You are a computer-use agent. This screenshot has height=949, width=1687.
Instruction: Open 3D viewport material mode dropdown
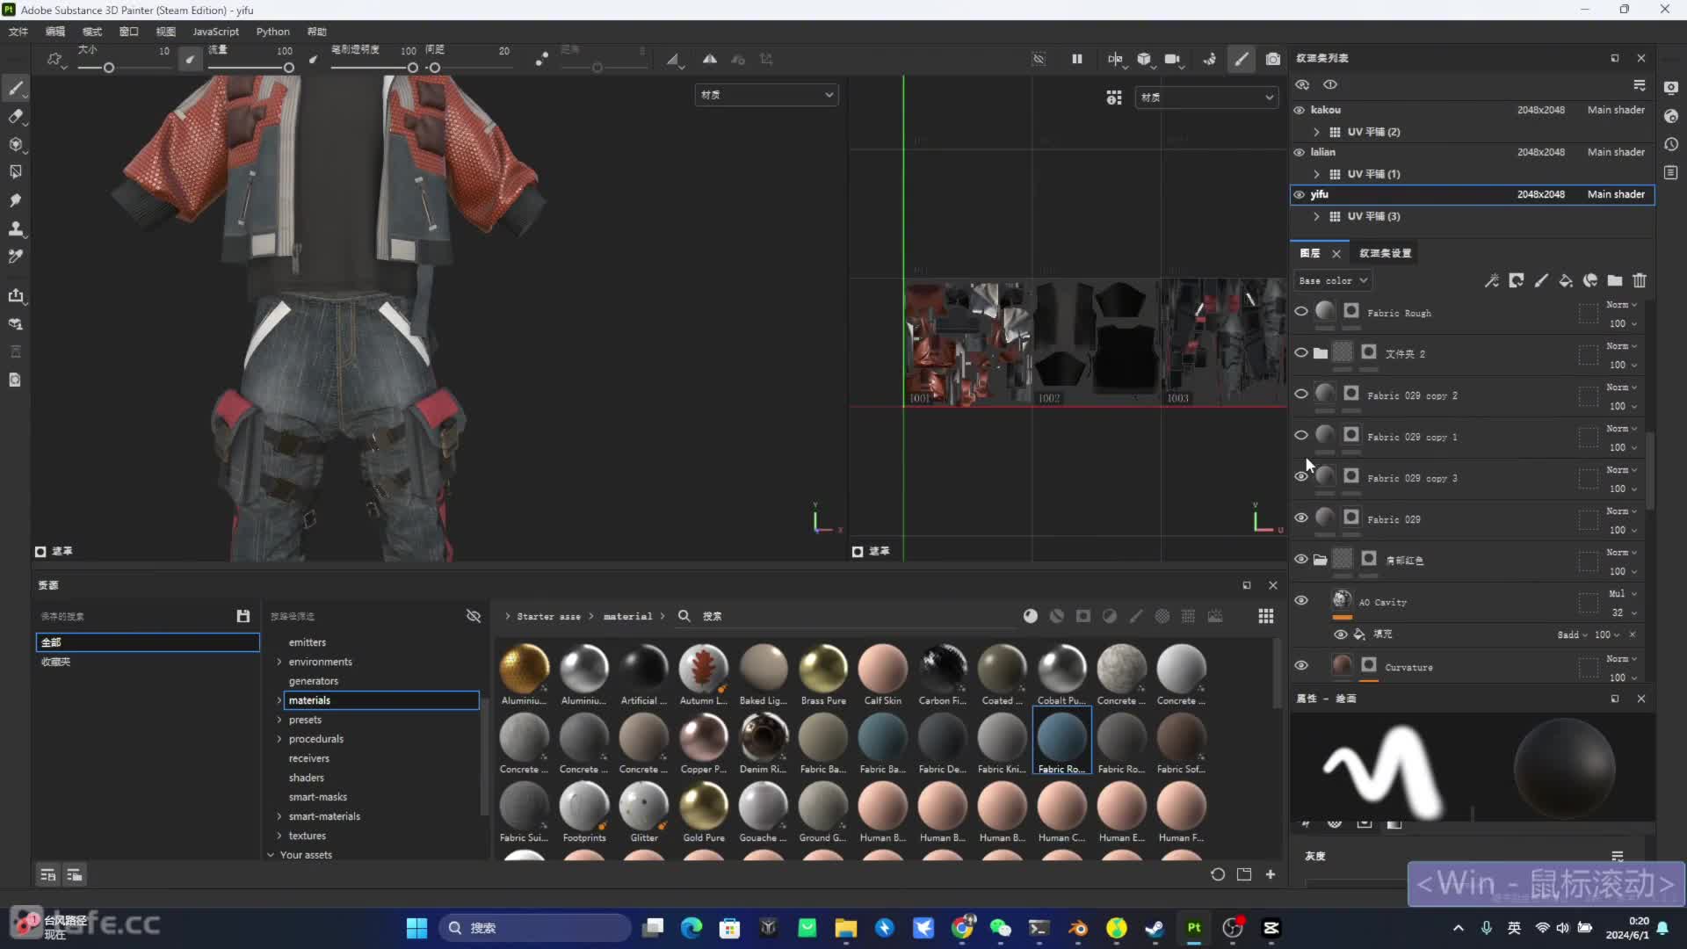coord(766,95)
